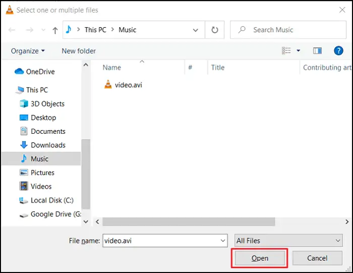Screen dimensions: 353x273
Task: Expand the address bar path dropdown
Action: [x=196, y=30]
